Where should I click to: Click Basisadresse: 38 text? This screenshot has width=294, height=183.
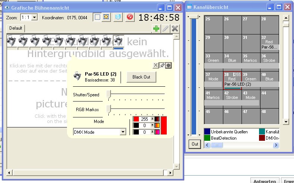click(x=100, y=80)
